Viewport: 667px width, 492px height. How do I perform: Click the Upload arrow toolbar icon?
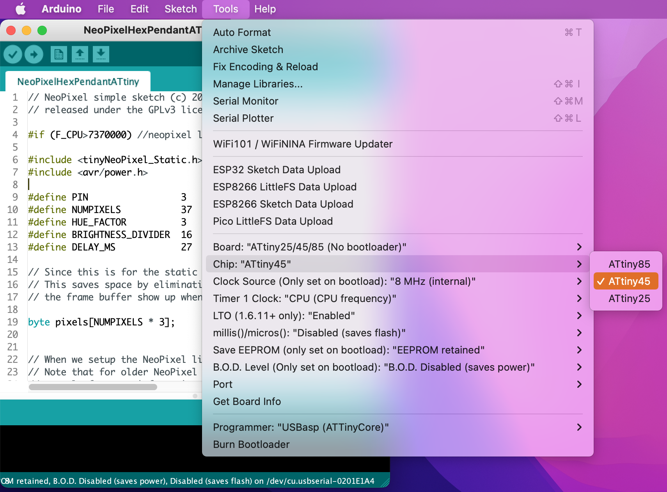[34, 54]
